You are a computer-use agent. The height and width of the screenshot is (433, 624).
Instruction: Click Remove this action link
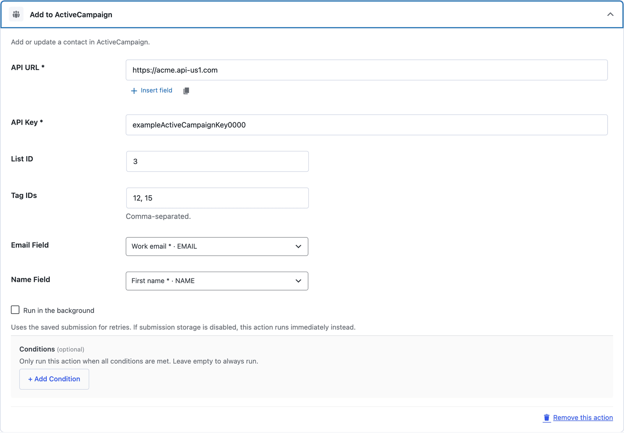click(x=583, y=417)
